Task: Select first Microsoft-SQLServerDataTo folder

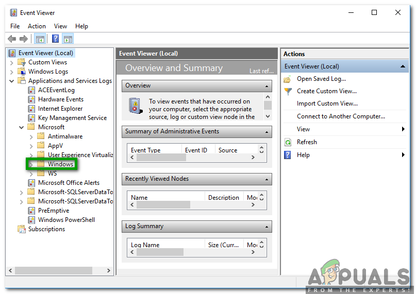Action: click(76, 192)
